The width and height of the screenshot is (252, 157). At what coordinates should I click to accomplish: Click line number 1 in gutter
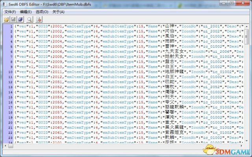point(11,26)
